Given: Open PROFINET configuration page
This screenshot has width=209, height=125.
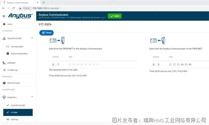Looking at the screenshot, I should pyautogui.click(x=11, y=63).
